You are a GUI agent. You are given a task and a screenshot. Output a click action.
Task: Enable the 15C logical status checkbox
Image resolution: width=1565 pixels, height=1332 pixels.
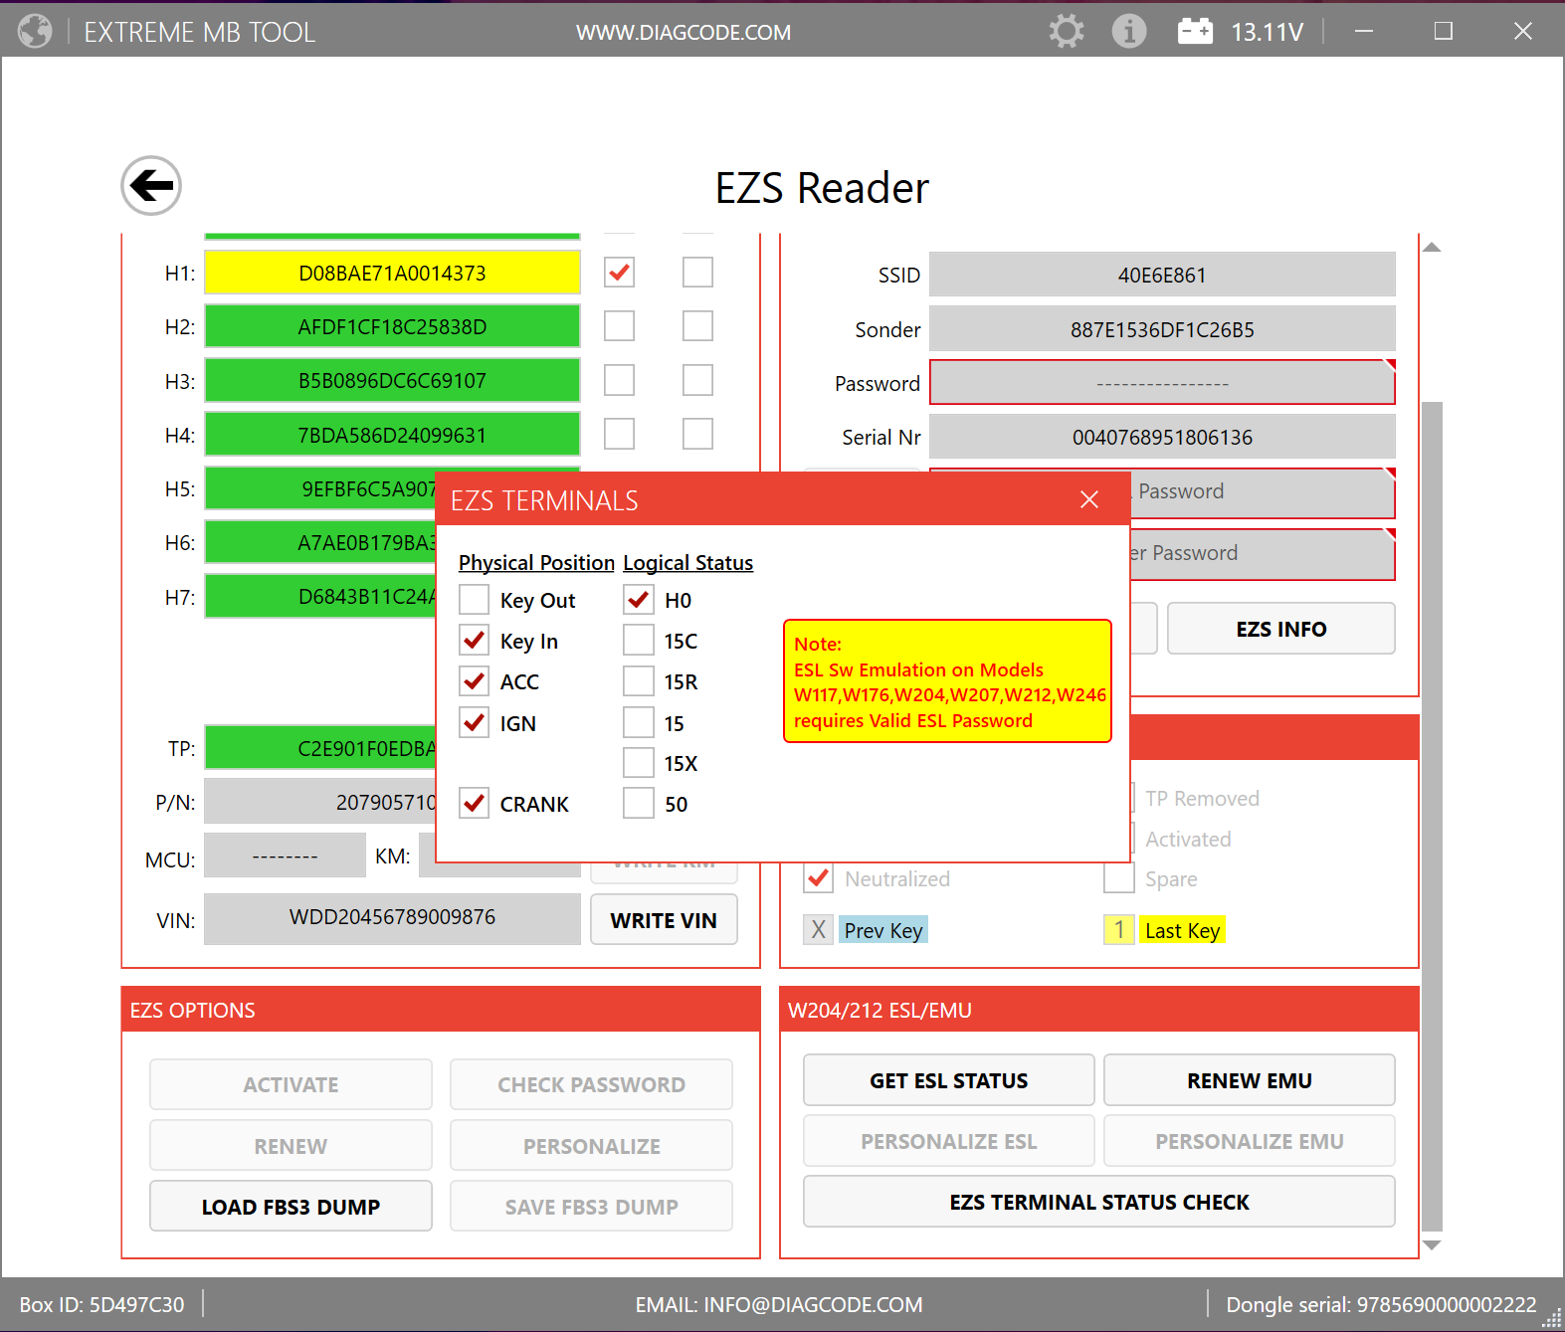click(638, 641)
